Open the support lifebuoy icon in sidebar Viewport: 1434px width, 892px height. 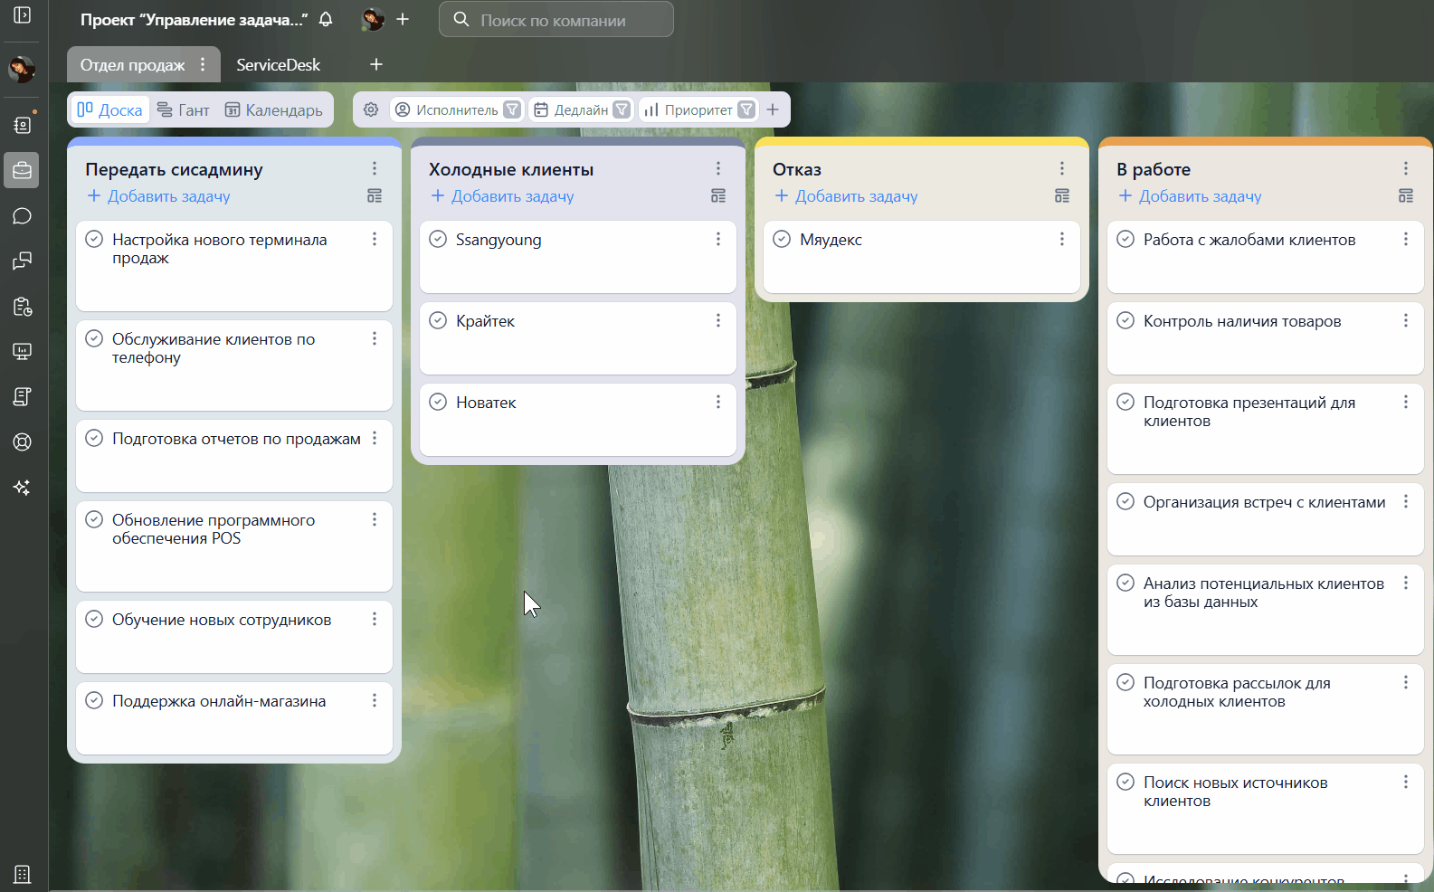click(x=23, y=442)
